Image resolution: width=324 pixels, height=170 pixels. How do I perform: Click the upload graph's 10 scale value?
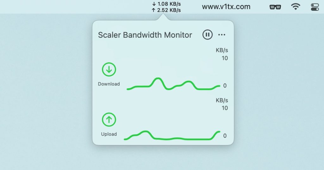[x=225, y=108]
